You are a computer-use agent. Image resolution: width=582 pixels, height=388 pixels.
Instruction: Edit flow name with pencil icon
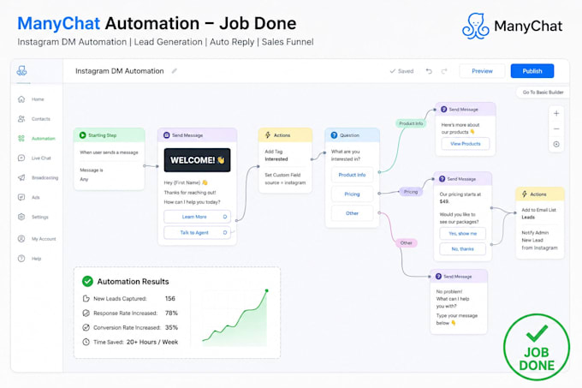pyautogui.click(x=174, y=71)
